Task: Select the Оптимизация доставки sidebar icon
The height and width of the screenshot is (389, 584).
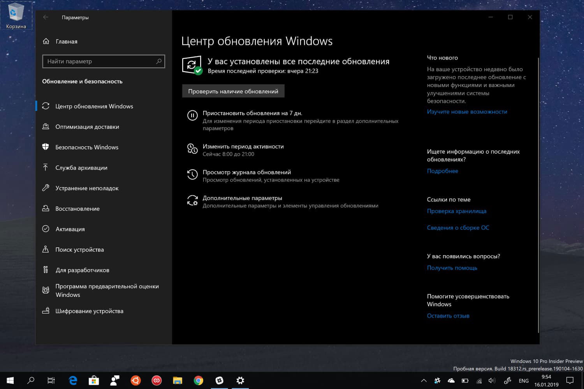Action: [46, 126]
